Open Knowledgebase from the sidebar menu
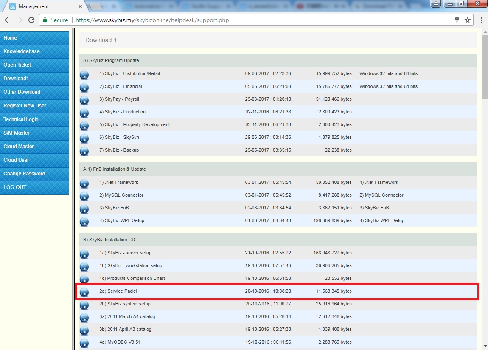 (22, 51)
